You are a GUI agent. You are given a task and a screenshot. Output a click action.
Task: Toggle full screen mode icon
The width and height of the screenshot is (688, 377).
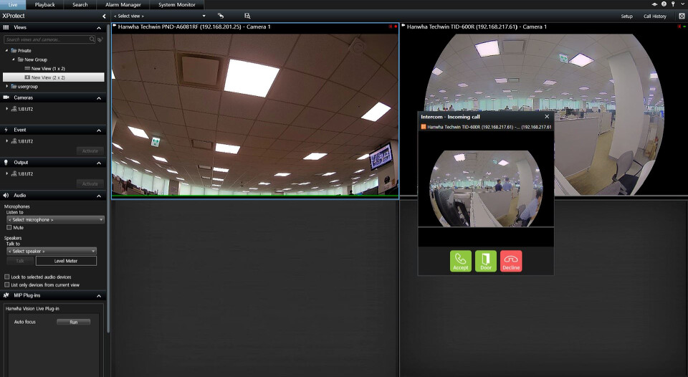tap(682, 16)
